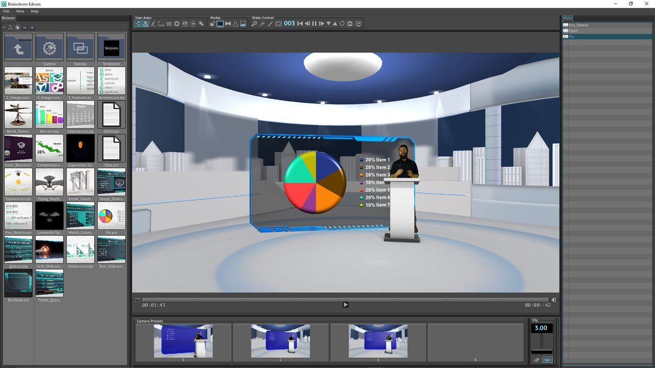Open the Control folder
The image size is (655, 368).
pyautogui.click(x=49, y=48)
